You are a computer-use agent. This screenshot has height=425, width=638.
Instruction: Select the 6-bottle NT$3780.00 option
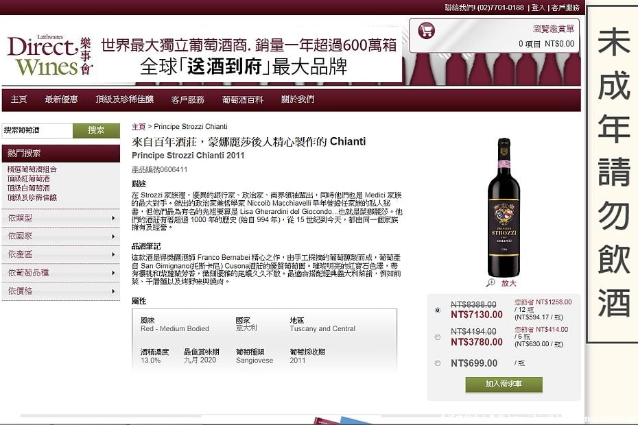pyautogui.click(x=438, y=337)
